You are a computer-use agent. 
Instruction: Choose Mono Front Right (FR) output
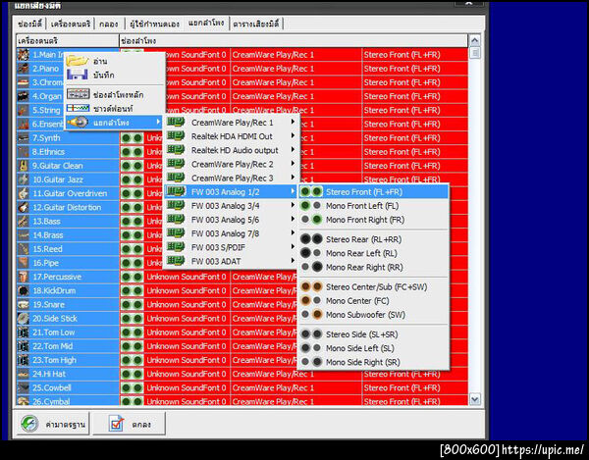point(374,220)
